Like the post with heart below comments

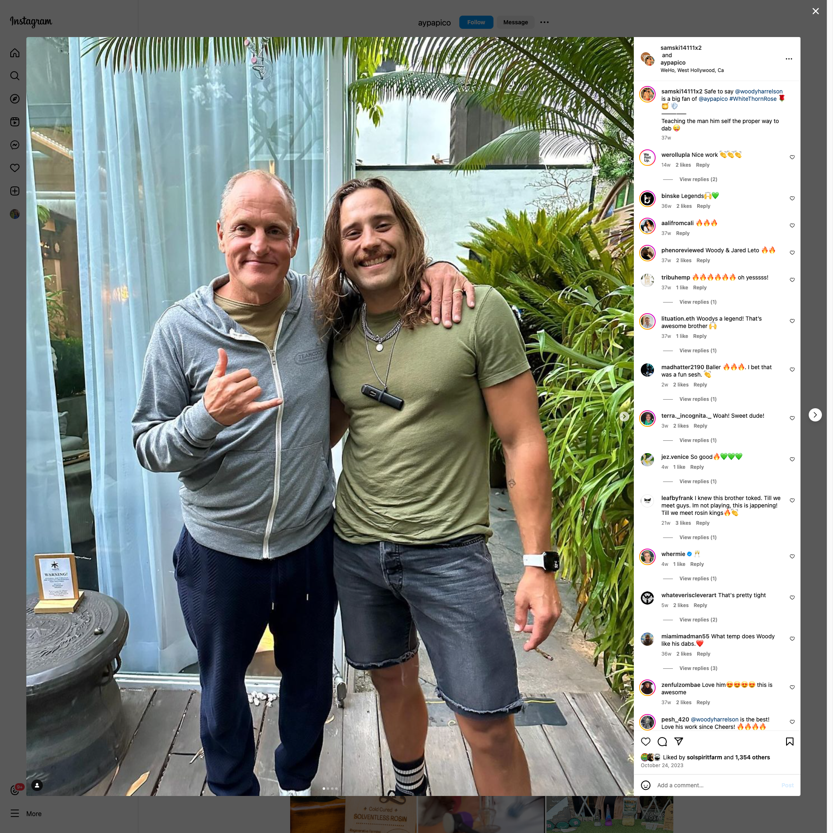tap(645, 741)
